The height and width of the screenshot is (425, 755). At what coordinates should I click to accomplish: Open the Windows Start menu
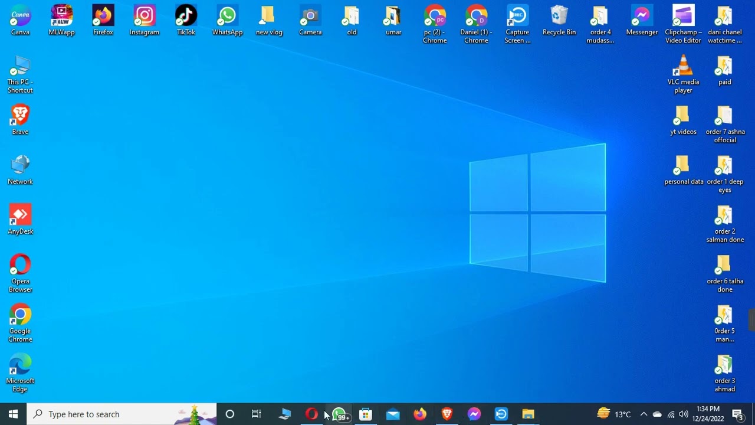pyautogui.click(x=14, y=414)
